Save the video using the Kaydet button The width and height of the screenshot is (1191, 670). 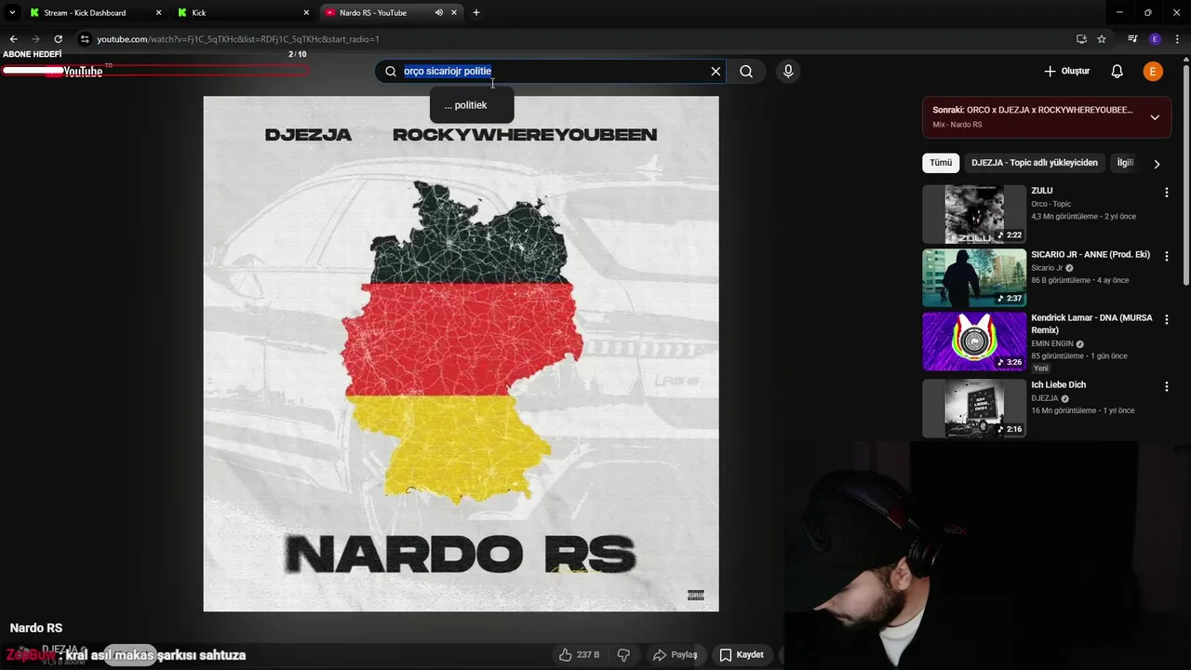pos(742,655)
